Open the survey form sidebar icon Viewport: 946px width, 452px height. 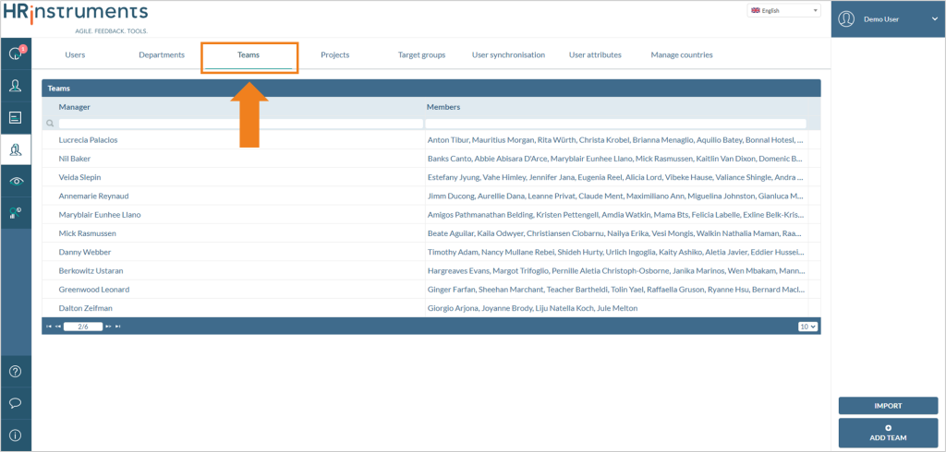(x=16, y=117)
